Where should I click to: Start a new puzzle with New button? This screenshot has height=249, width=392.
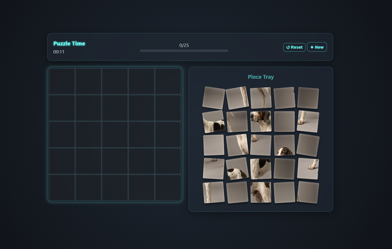tap(317, 47)
